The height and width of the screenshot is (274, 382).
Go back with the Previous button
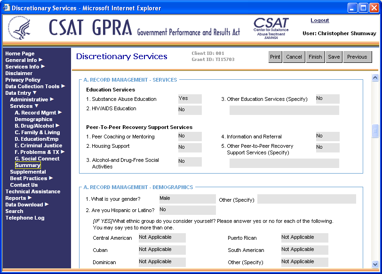point(357,57)
